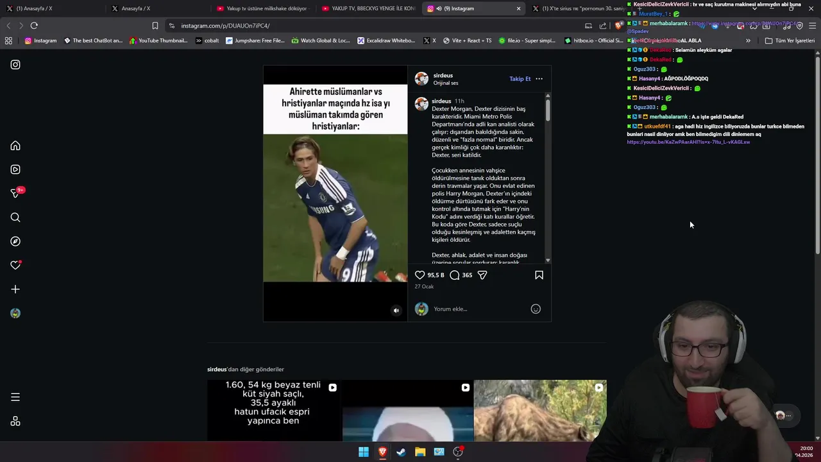
Task: Open Excalidraw Whitebo... bookmark
Action: click(387, 40)
